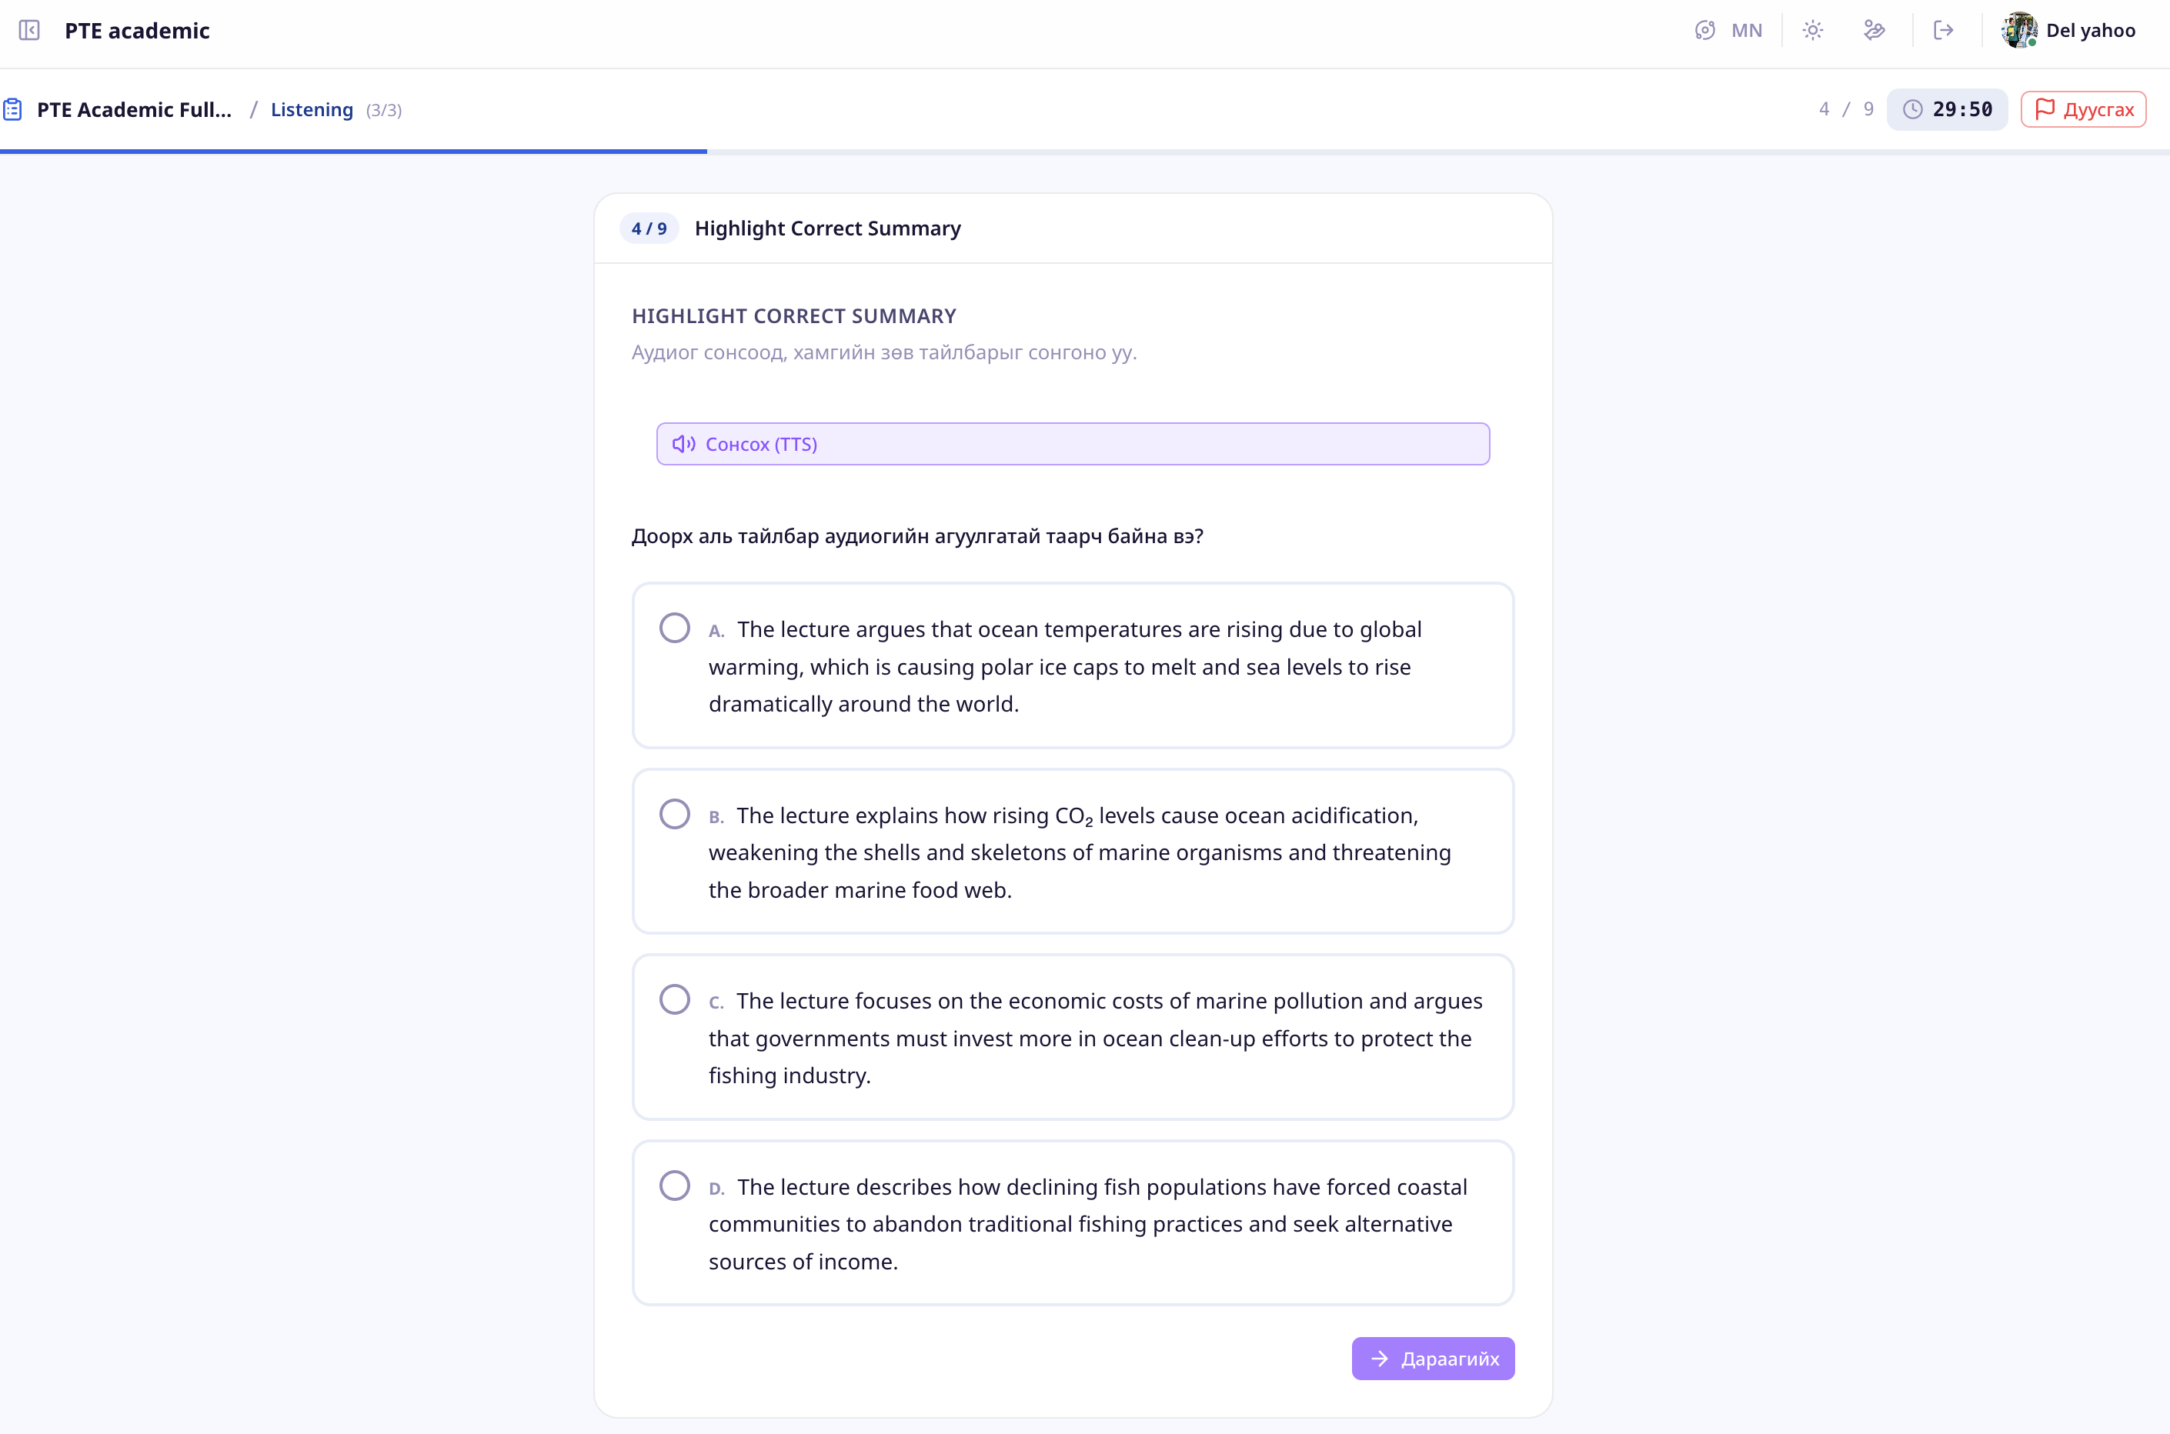This screenshot has height=1434, width=2170.
Task: Go to next question with Дараагийх
Action: pyautogui.click(x=1433, y=1358)
